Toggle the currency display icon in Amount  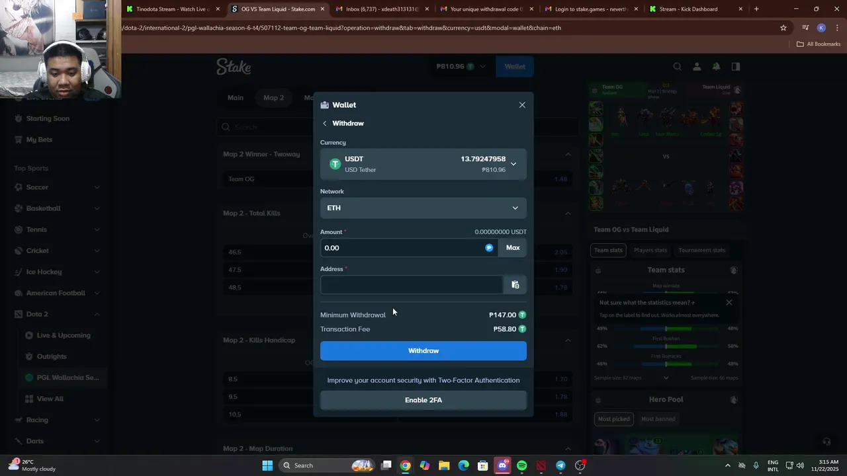[x=489, y=248]
